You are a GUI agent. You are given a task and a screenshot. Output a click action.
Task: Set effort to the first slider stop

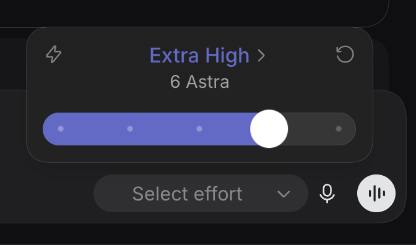(x=61, y=129)
